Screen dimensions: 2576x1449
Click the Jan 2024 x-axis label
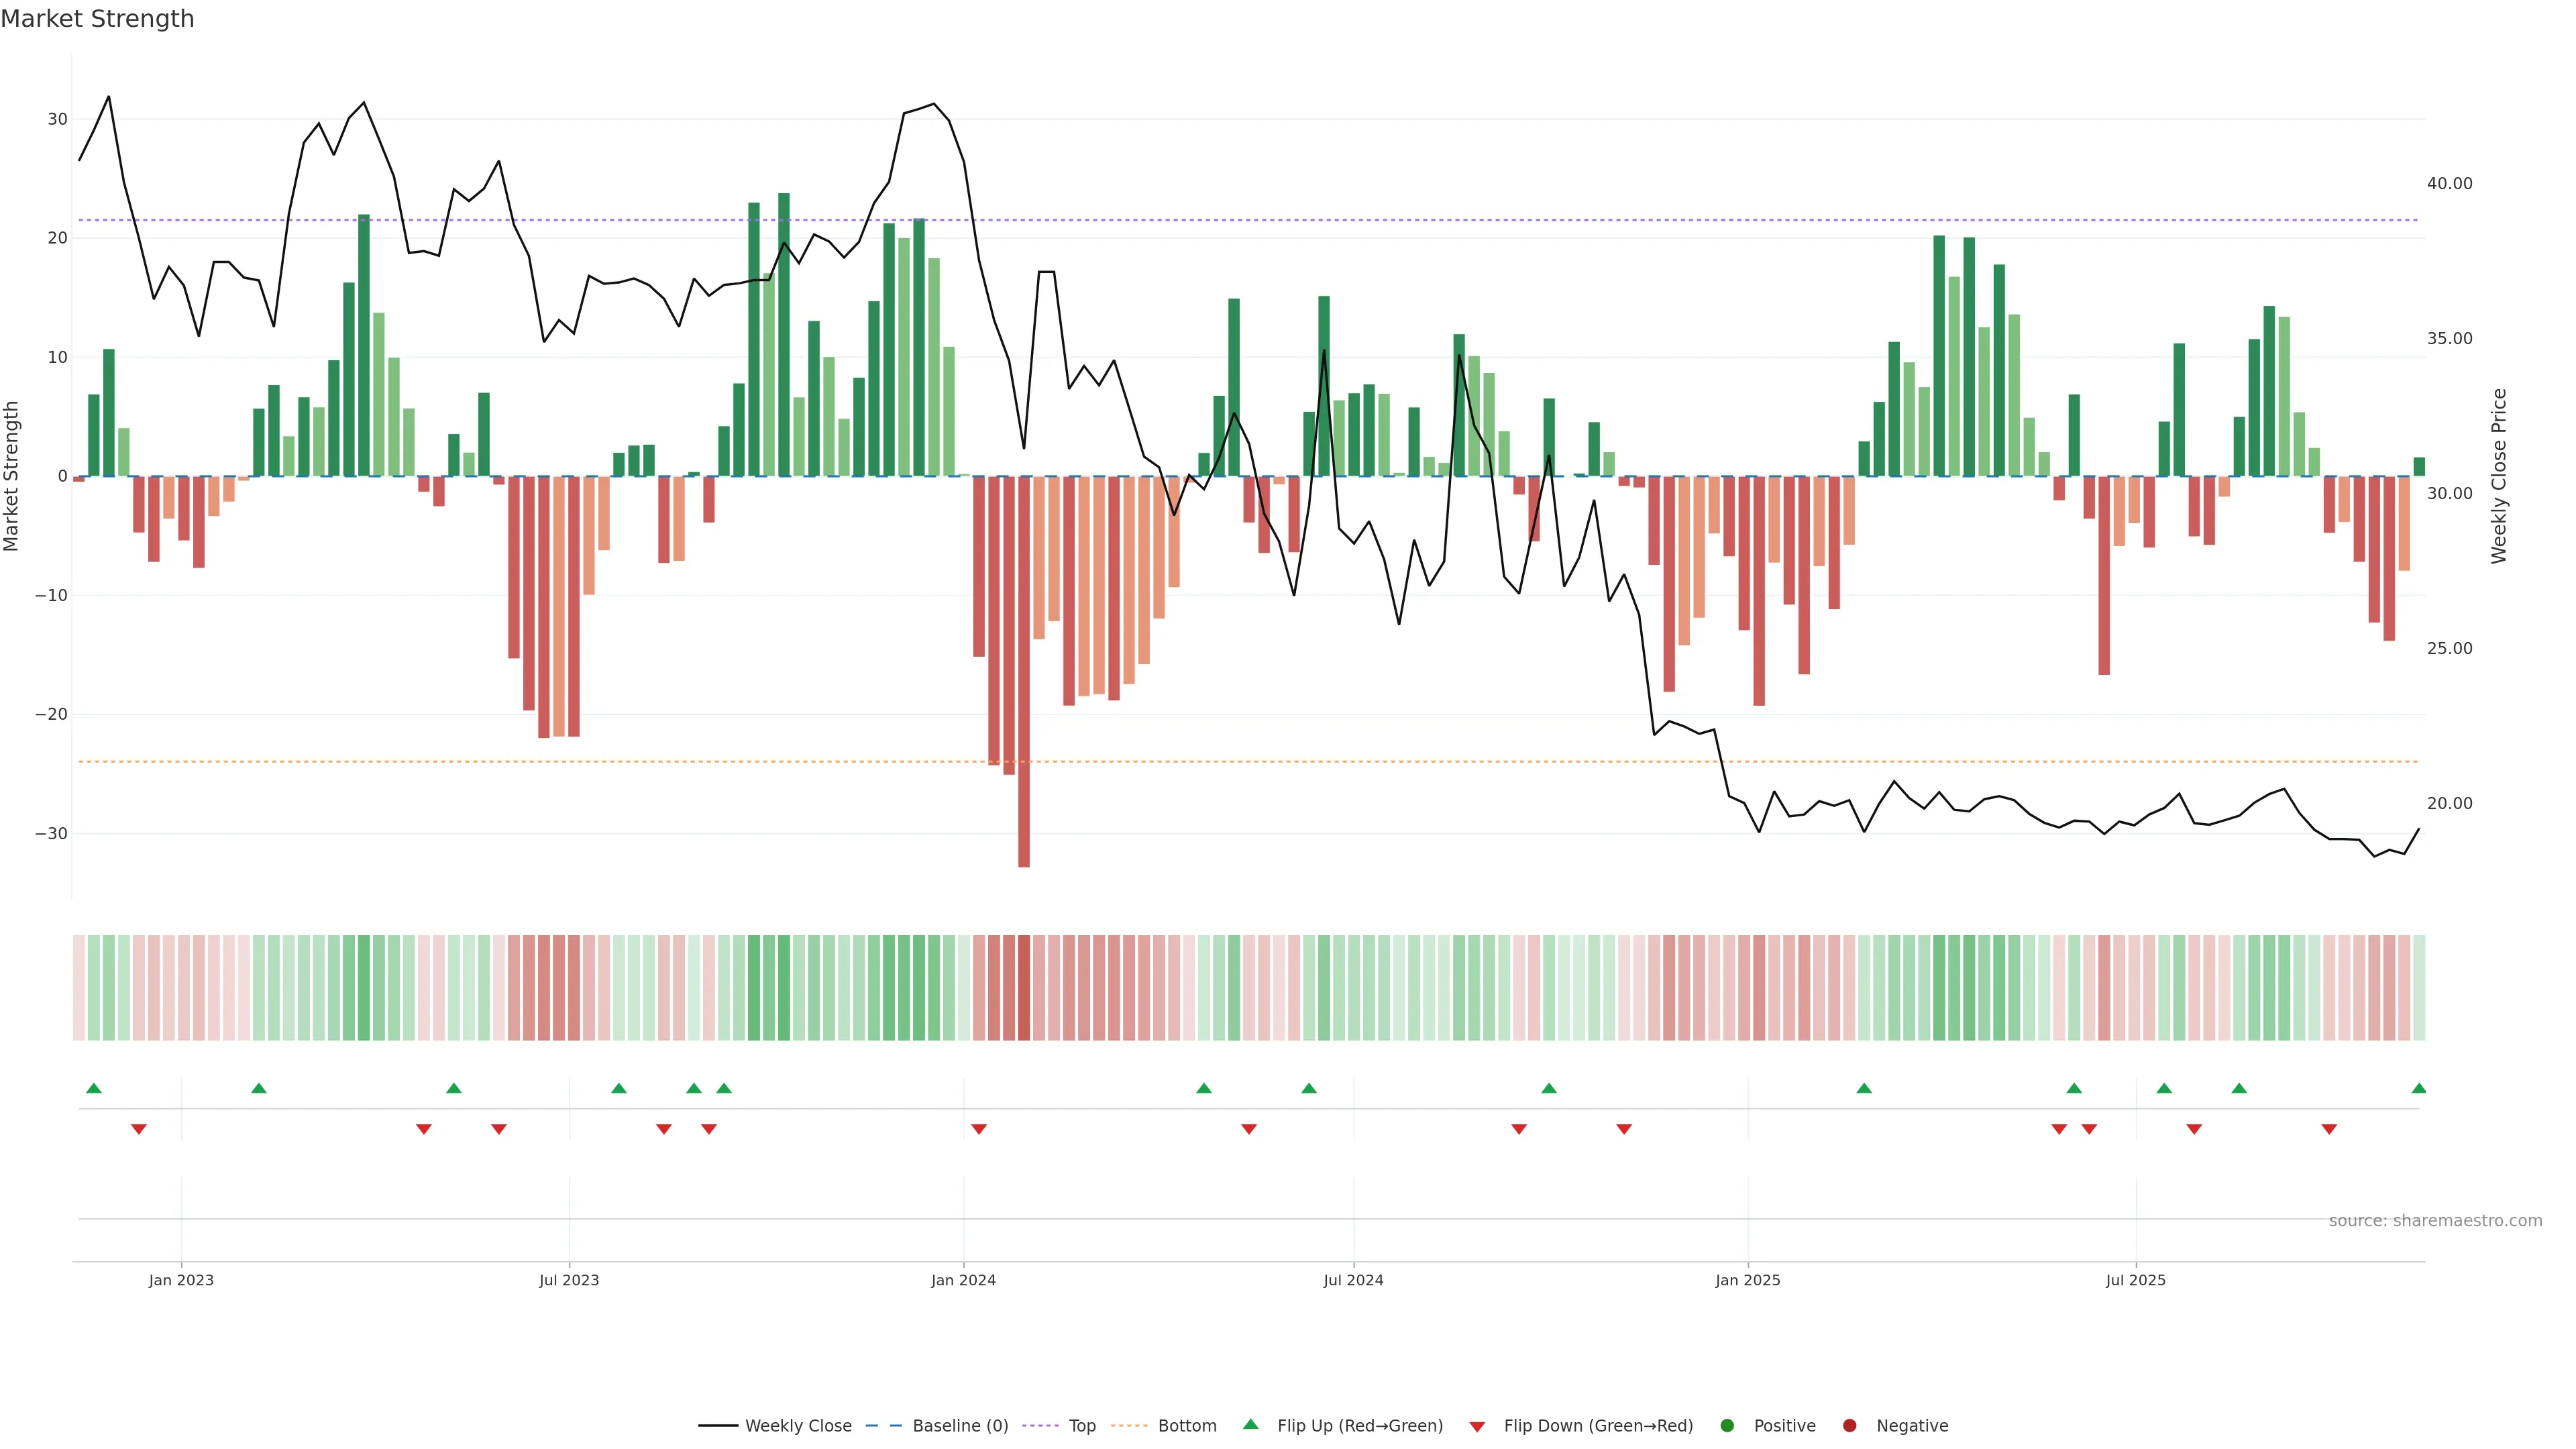pyautogui.click(x=963, y=1280)
